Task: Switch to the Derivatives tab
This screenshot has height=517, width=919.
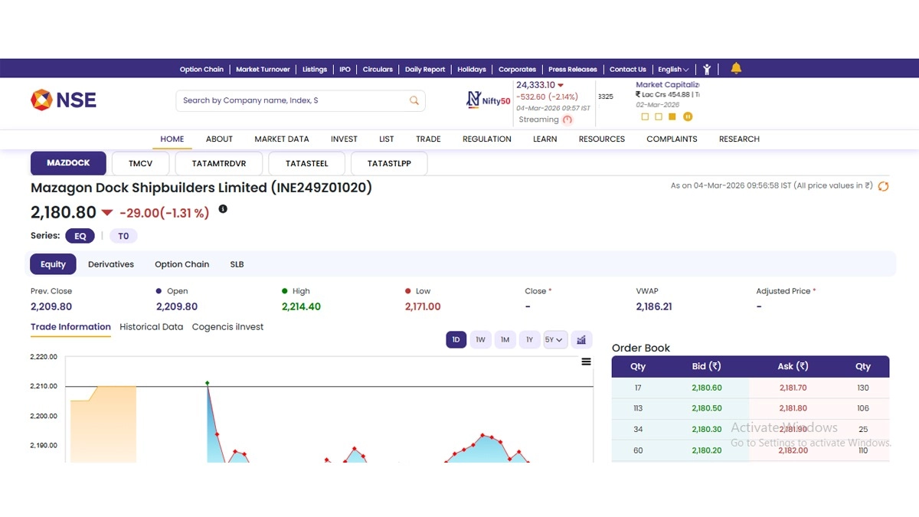Action: click(x=111, y=264)
